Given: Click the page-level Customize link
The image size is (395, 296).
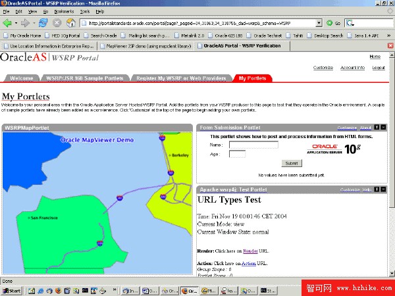Looking at the screenshot, I should [x=323, y=68].
